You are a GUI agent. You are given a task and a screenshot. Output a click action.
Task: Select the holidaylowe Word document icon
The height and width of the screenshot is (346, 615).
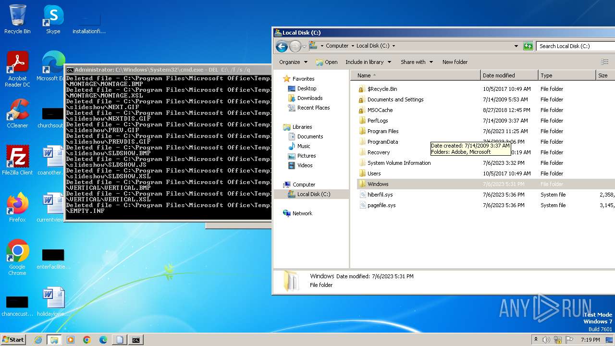coord(53,302)
